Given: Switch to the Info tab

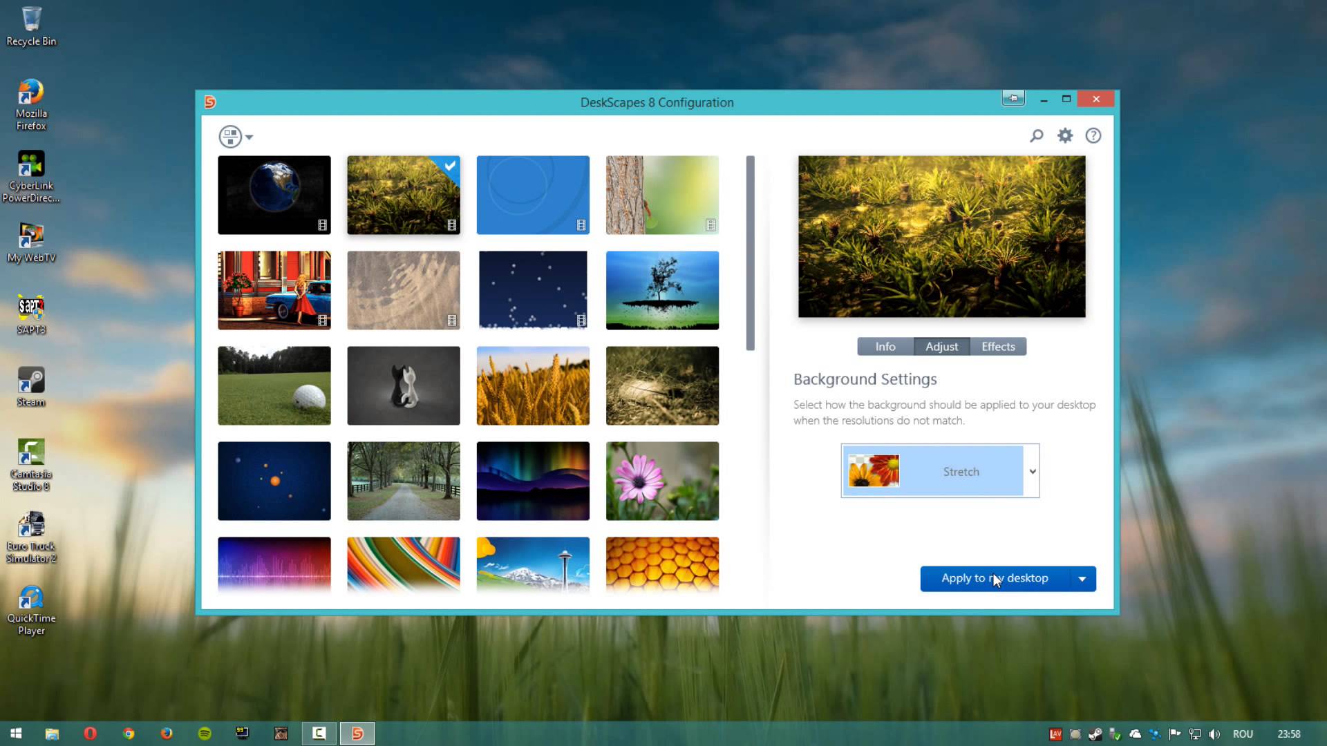Looking at the screenshot, I should tap(885, 347).
